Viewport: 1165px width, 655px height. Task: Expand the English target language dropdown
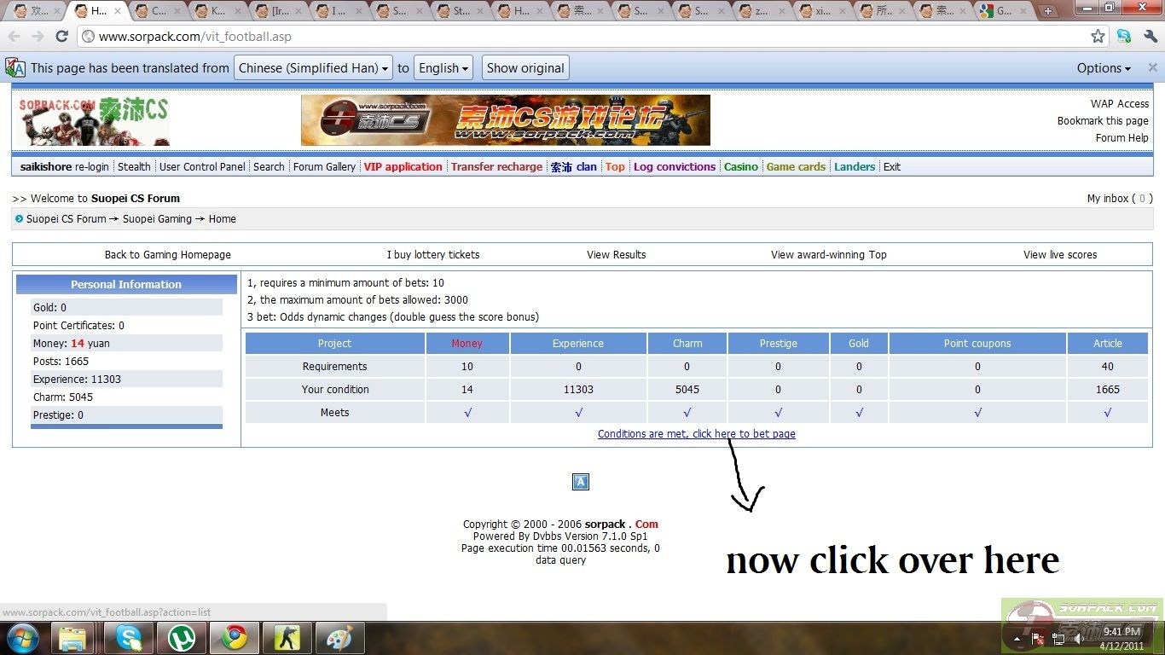[443, 68]
